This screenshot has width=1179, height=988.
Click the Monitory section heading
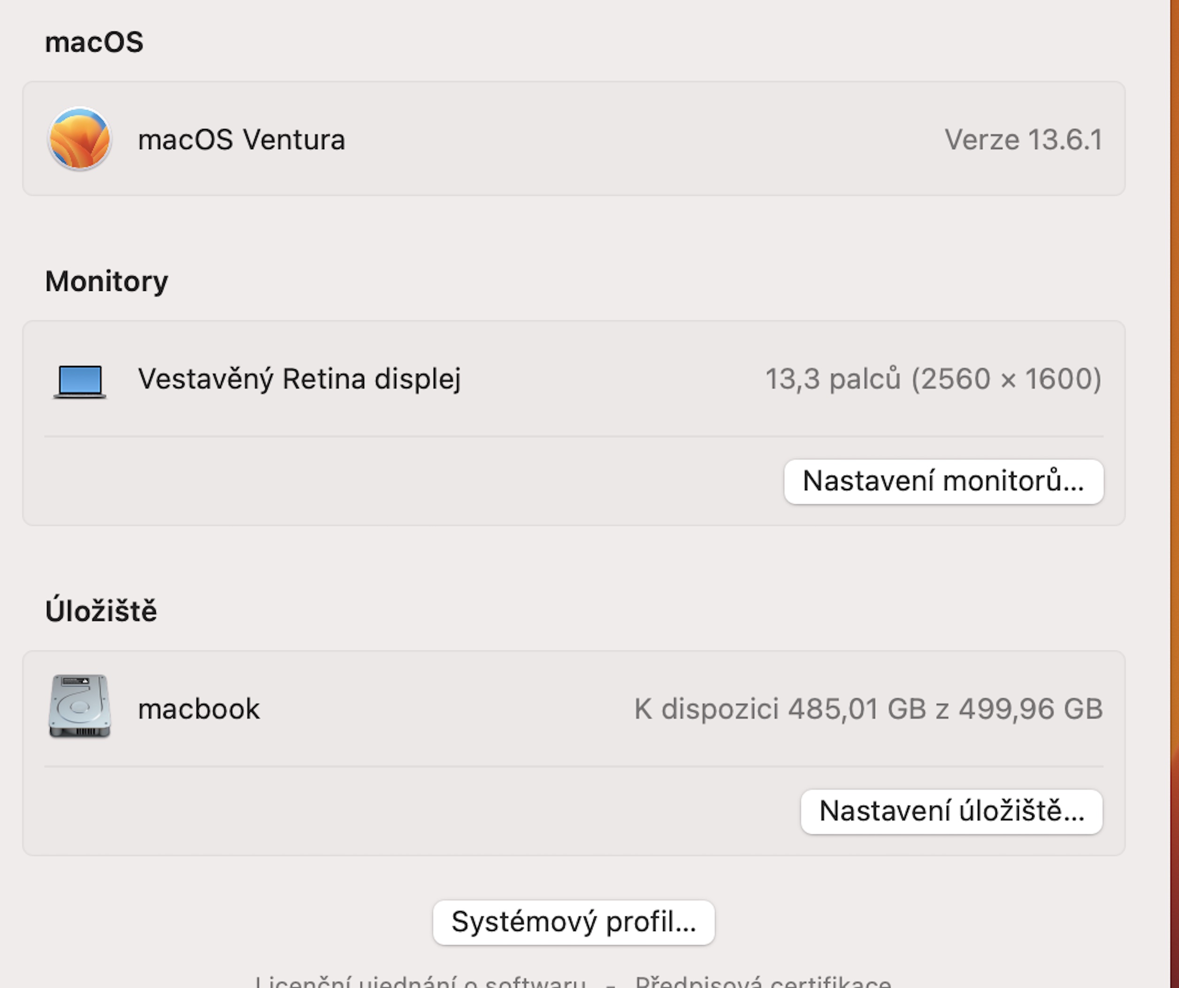pyautogui.click(x=106, y=281)
